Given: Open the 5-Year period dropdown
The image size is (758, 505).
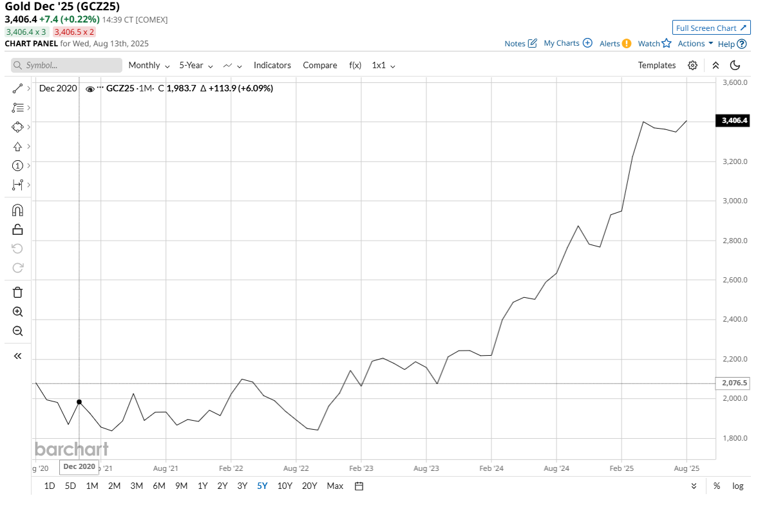Looking at the screenshot, I should click(x=194, y=65).
